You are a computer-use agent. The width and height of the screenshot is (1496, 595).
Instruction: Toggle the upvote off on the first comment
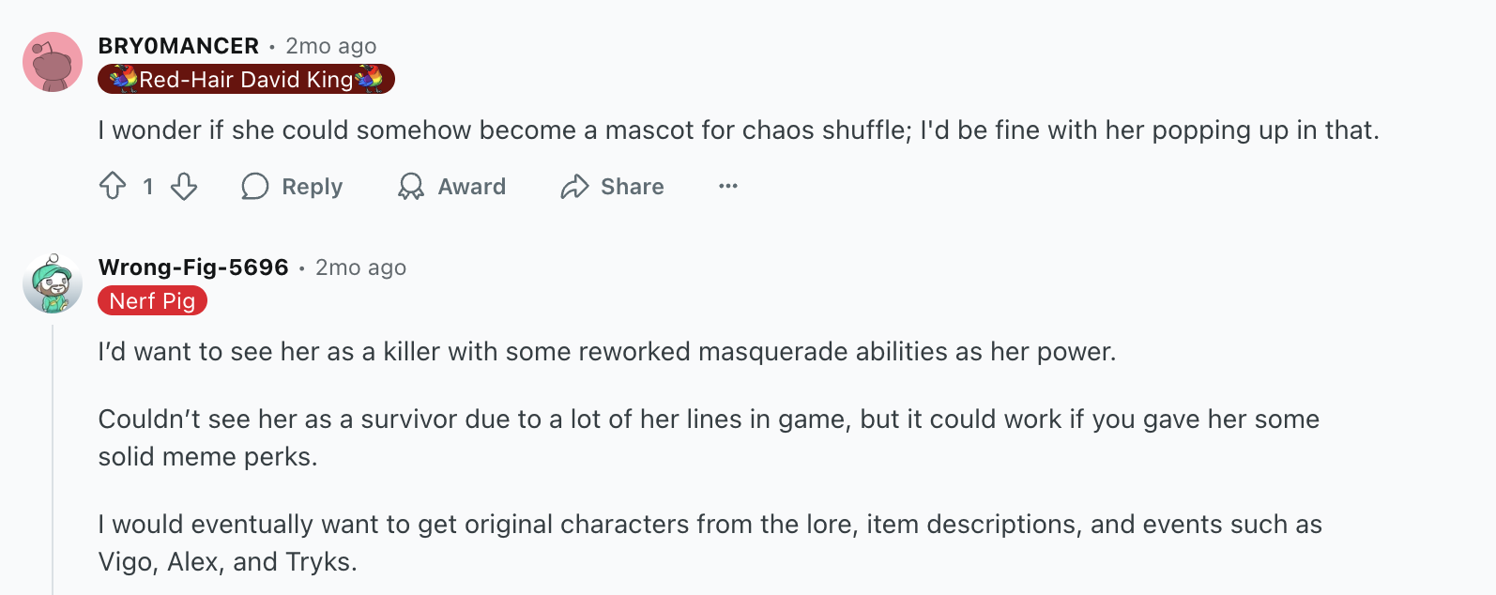pyautogui.click(x=113, y=187)
